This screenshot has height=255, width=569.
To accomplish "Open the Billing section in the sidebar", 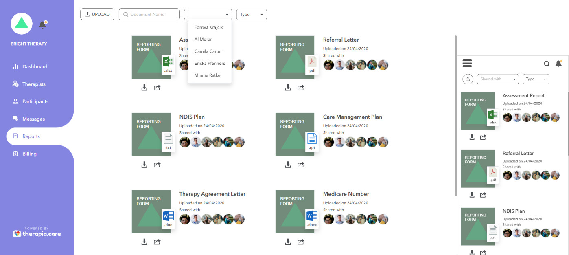I will pos(29,154).
